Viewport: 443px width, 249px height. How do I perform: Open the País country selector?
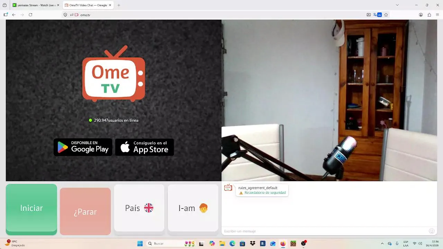coord(139,208)
